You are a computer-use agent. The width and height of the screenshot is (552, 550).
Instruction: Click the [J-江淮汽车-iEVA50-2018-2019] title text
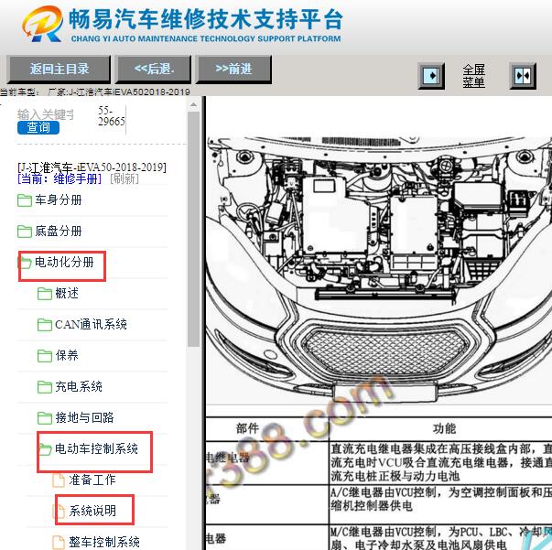[x=92, y=167]
